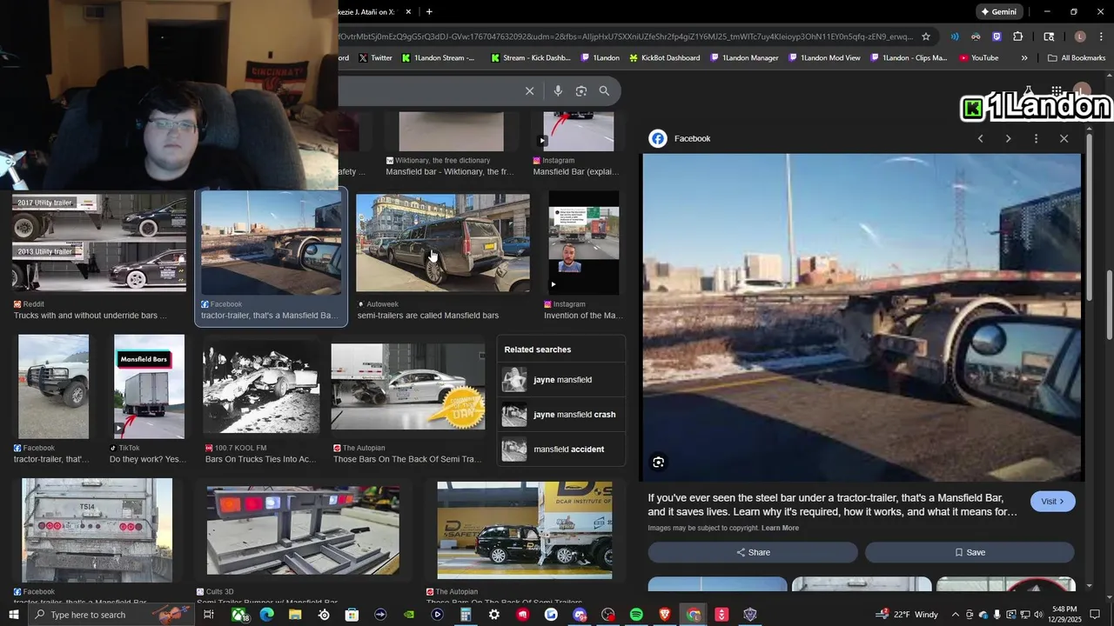Close the image preview panel
1114x626 pixels.
1064,138
